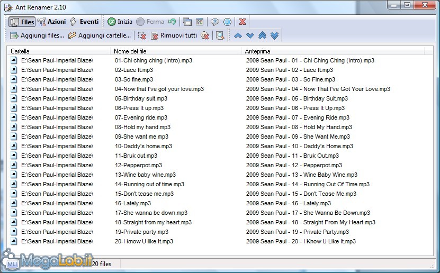Click the red X exit icon in toolbar
The height and width of the screenshot is (273, 440).
(x=243, y=22)
